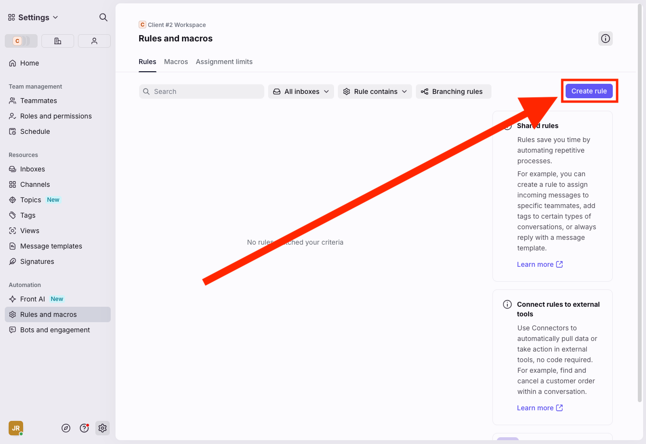Click the search magnifier icon in sidebar
Viewport: 646px width, 444px height.
pyautogui.click(x=103, y=17)
